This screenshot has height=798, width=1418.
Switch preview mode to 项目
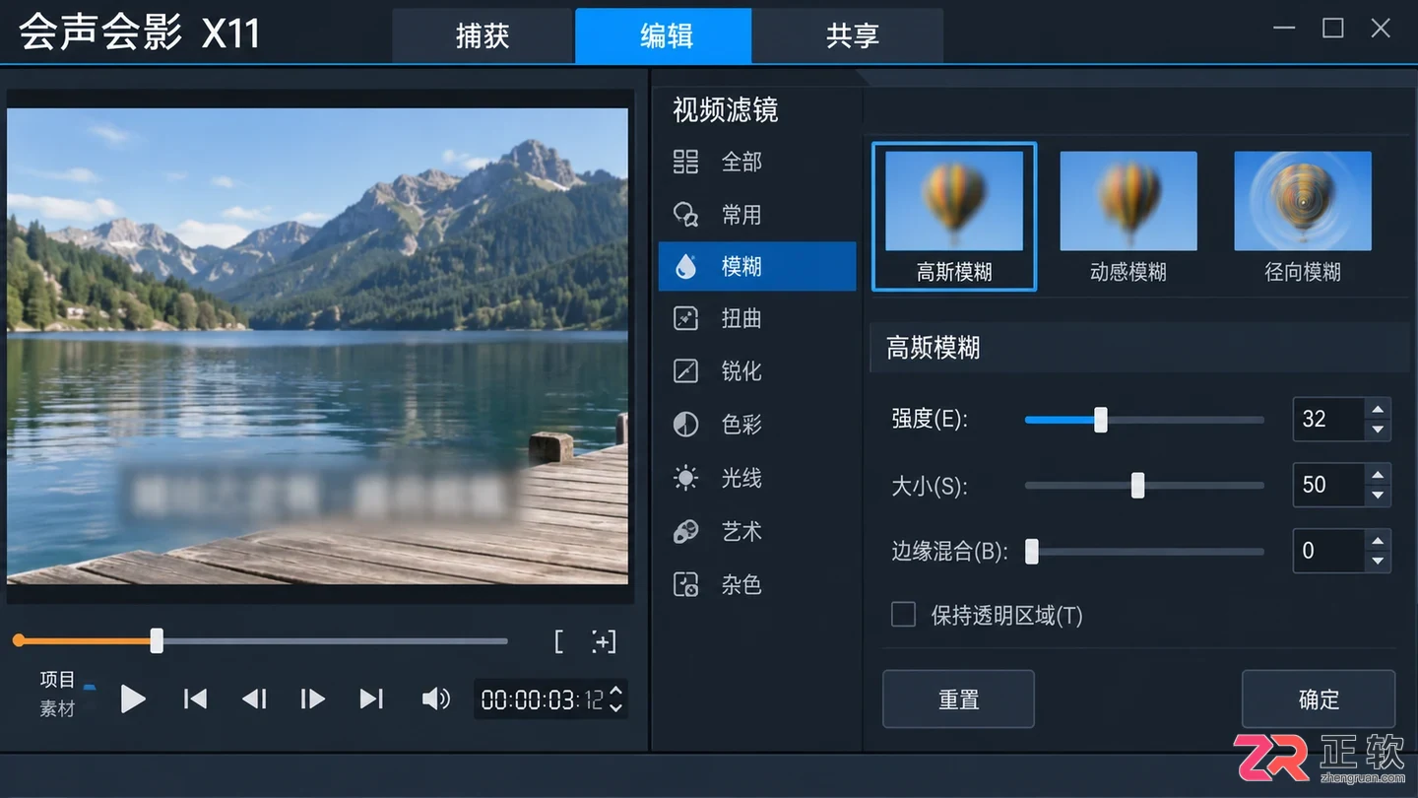(57, 680)
